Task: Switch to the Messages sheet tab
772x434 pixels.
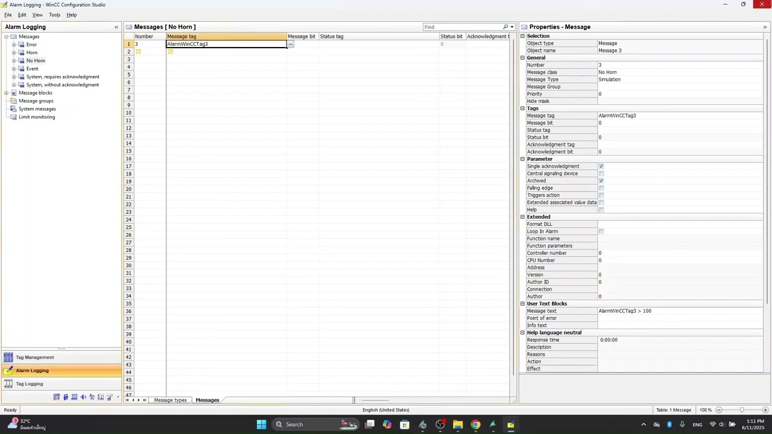Action: 207,400
